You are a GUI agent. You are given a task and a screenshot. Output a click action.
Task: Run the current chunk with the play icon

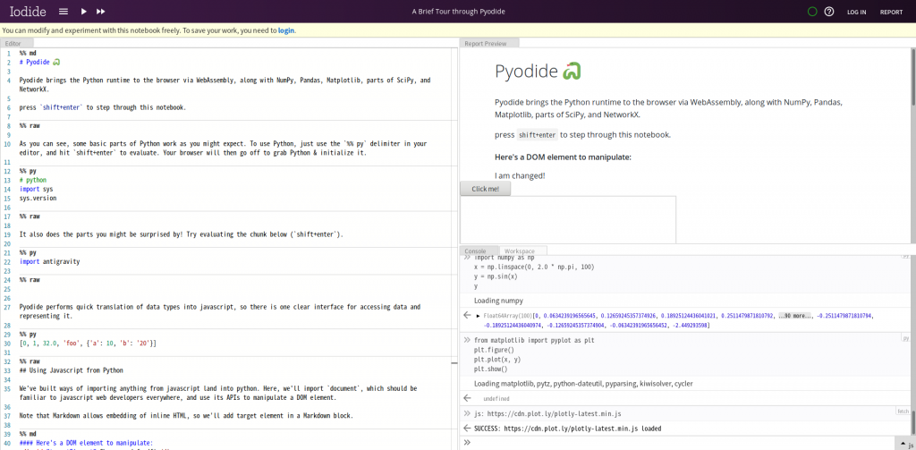[83, 12]
